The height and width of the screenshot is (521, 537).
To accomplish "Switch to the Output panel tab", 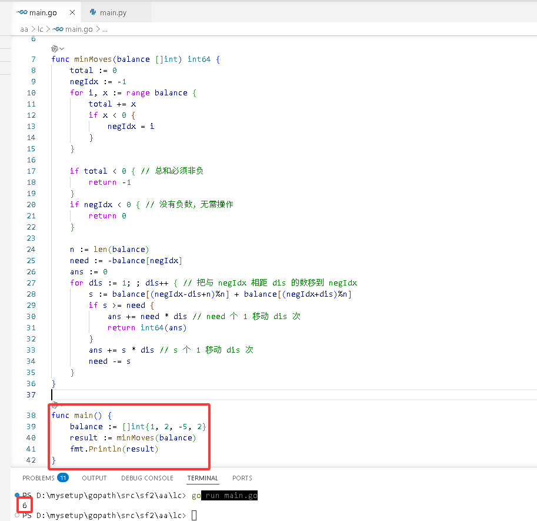I will (94, 478).
